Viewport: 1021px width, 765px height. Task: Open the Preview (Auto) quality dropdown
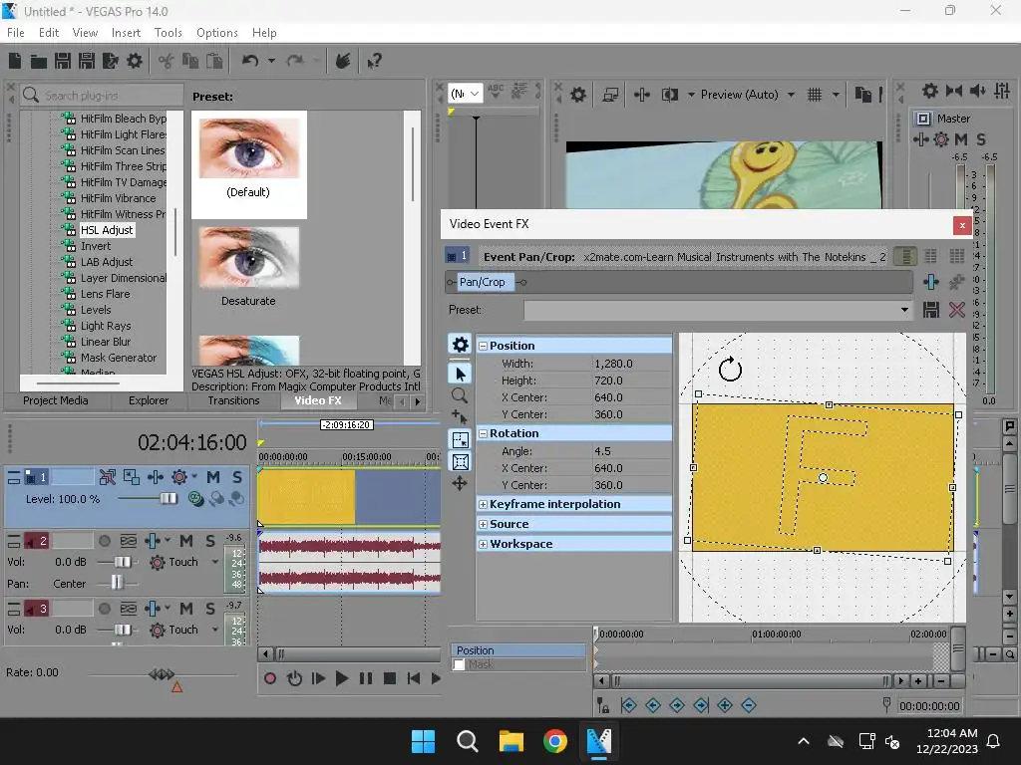point(791,95)
